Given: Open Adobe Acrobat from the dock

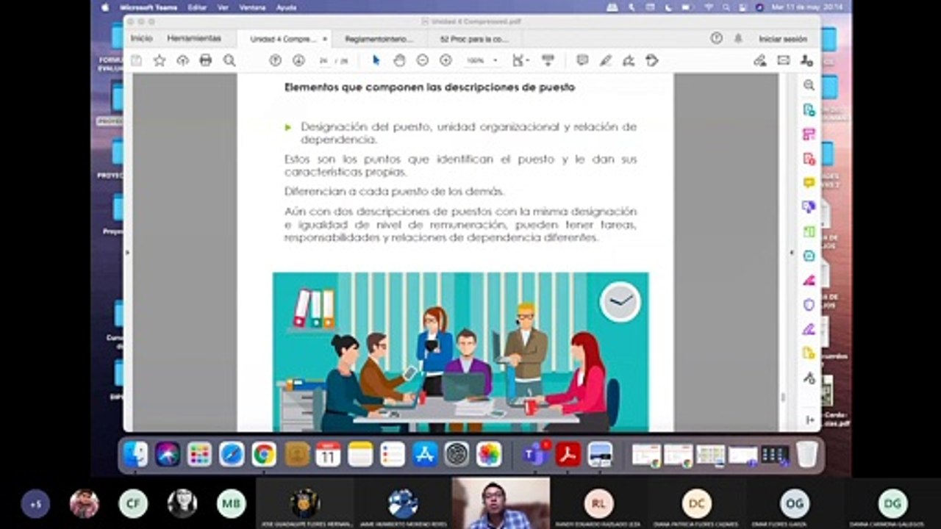Looking at the screenshot, I should pyautogui.click(x=568, y=454).
